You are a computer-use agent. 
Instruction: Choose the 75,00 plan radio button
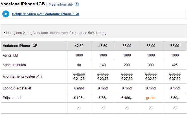tap(175, 108)
